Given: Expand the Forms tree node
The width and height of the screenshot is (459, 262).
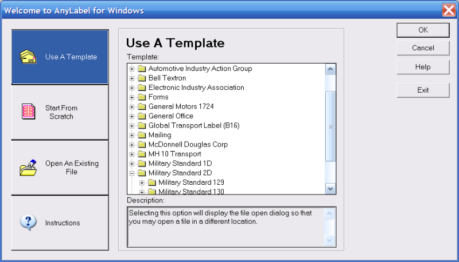Looking at the screenshot, I should tap(132, 97).
